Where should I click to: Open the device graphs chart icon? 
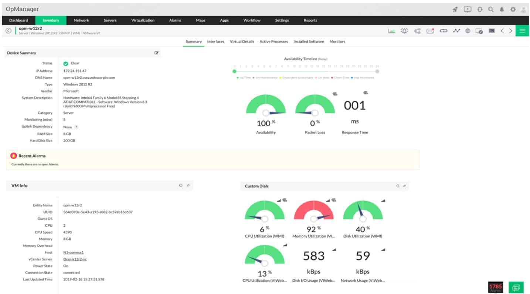click(391, 31)
